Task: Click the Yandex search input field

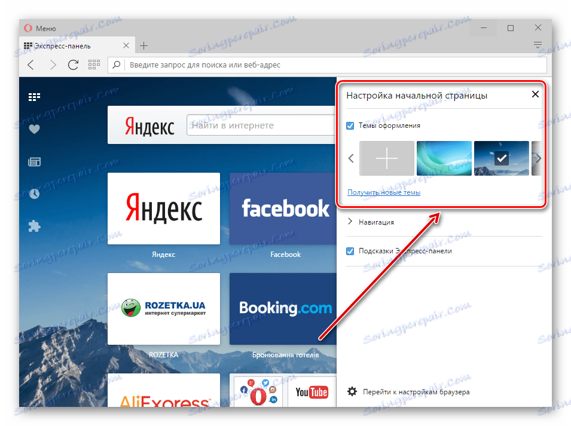Action: [x=261, y=125]
